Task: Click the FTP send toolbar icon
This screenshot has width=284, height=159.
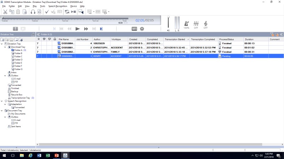Action: [x=98, y=12]
